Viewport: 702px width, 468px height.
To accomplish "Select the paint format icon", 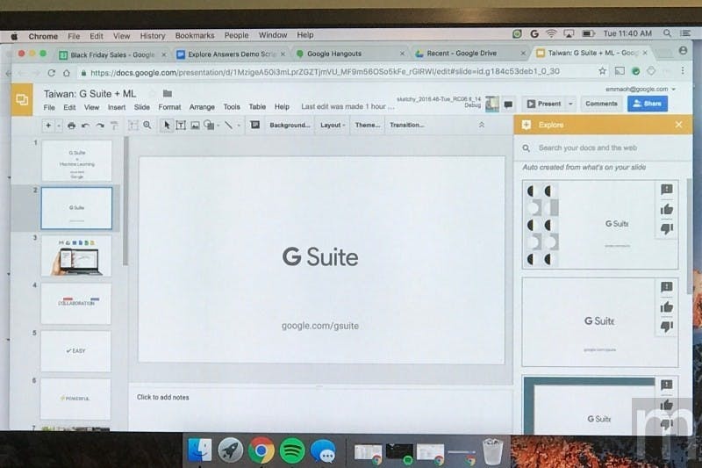I will point(114,126).
